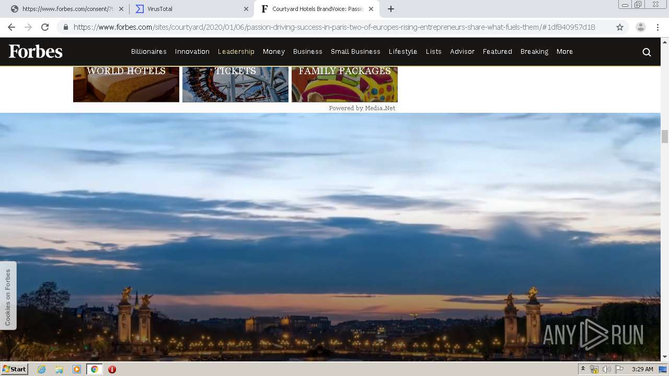Open the Breaking menu
This screenshot has height=376, width=669.
534,52
